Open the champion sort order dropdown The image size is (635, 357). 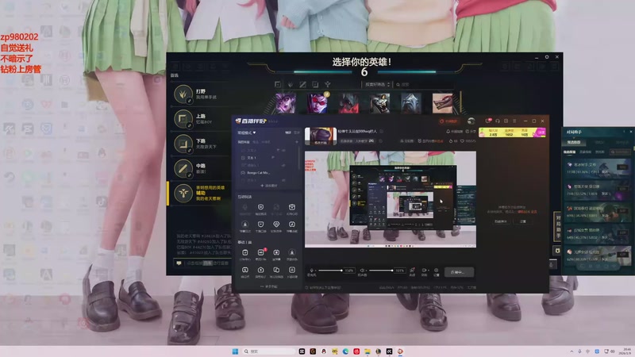pyautogui.click(x=377, y=85)
